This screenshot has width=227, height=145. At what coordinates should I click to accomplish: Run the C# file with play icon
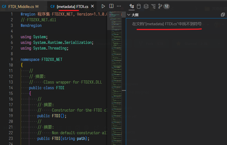[103, 6]
